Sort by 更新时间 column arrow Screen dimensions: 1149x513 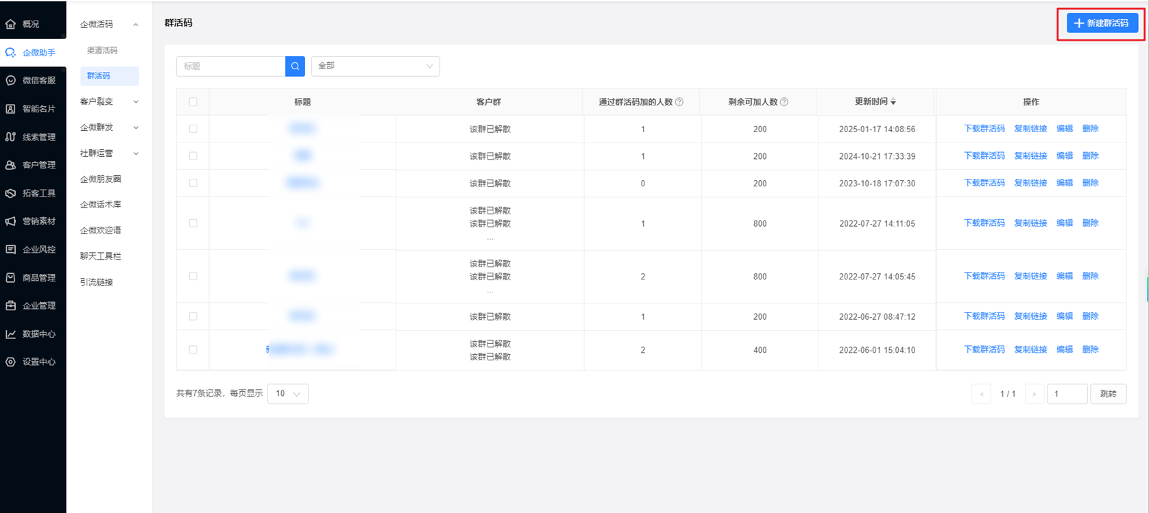(893, 102)
